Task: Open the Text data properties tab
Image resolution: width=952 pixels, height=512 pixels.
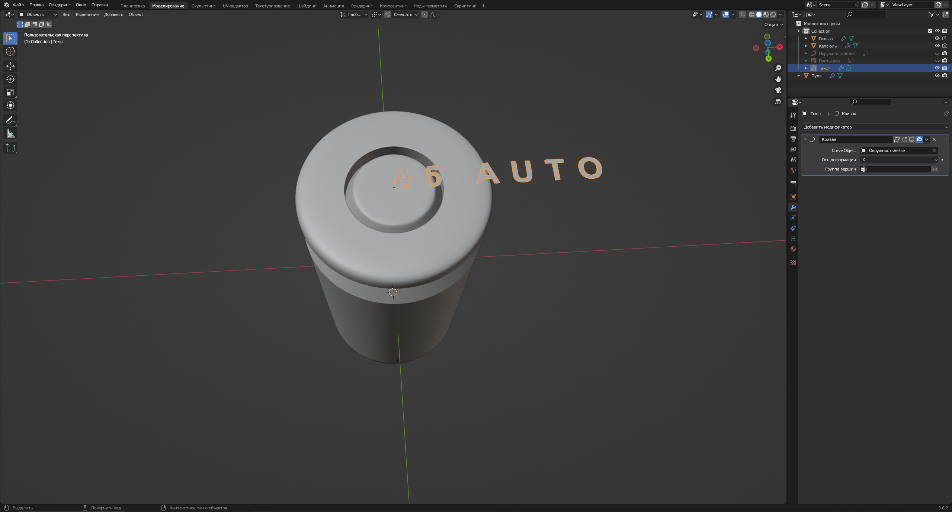Action: coord(793,239)
